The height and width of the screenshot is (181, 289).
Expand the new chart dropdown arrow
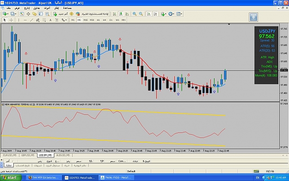[8, 14]
